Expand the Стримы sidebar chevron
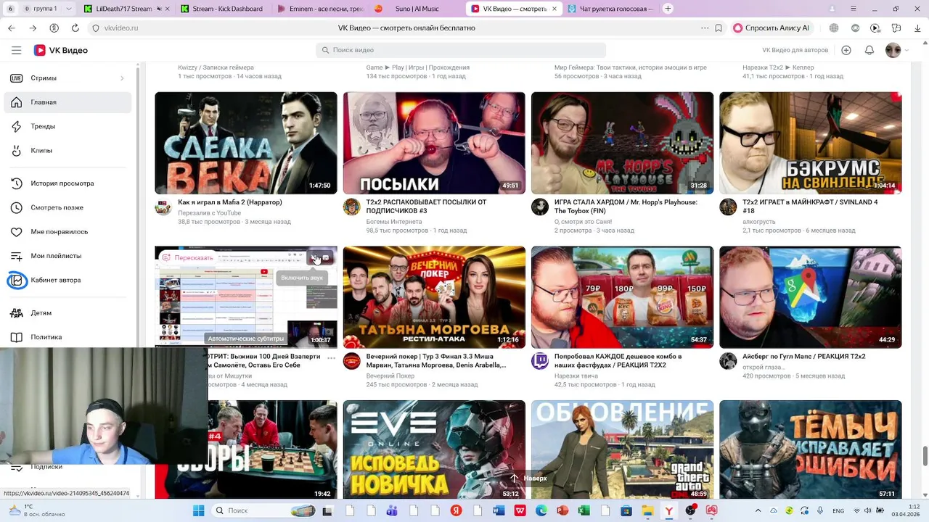This screenshot has width=929, height=522. click(122, 78)
